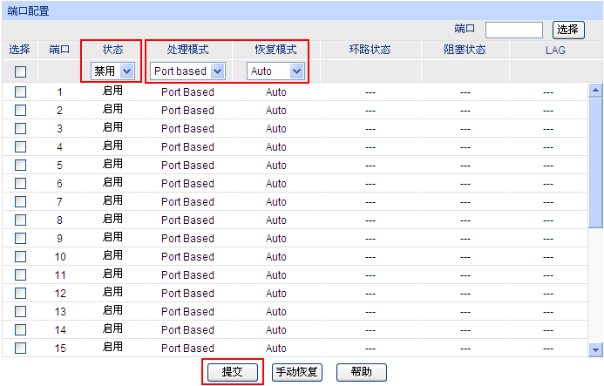The height and width of the screenshot is (386, 604).
Task: Click Auto cell in port 12 row
Action: pyautogui.click(x=275, y=294)
